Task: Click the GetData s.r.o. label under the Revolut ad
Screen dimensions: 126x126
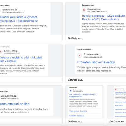Action: (x=75, y=38)
